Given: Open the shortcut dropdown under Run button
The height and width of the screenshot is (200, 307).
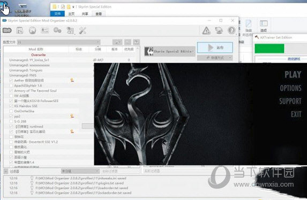Looking at the screenshot, I should [215, 58].
